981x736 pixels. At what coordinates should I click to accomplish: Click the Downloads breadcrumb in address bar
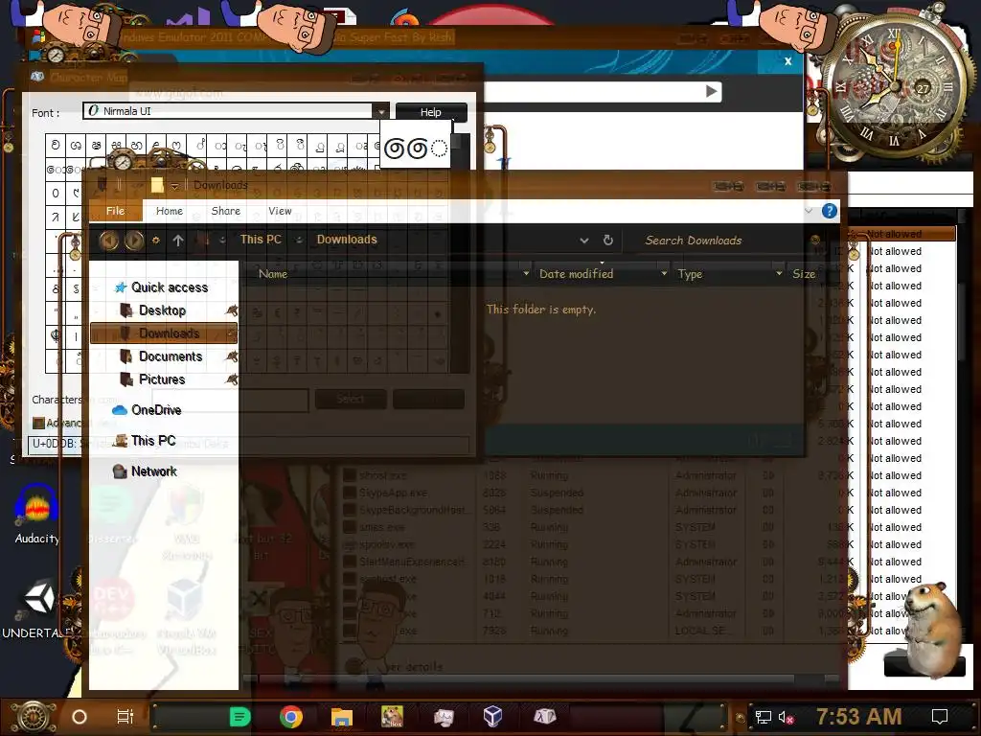tap(347, 240)
